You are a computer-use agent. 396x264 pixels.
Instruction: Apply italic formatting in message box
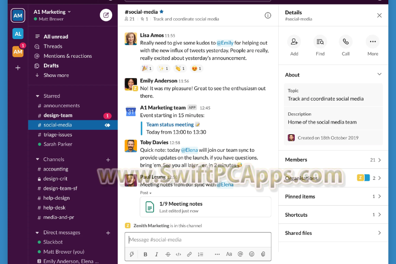[x=157, y=254]
